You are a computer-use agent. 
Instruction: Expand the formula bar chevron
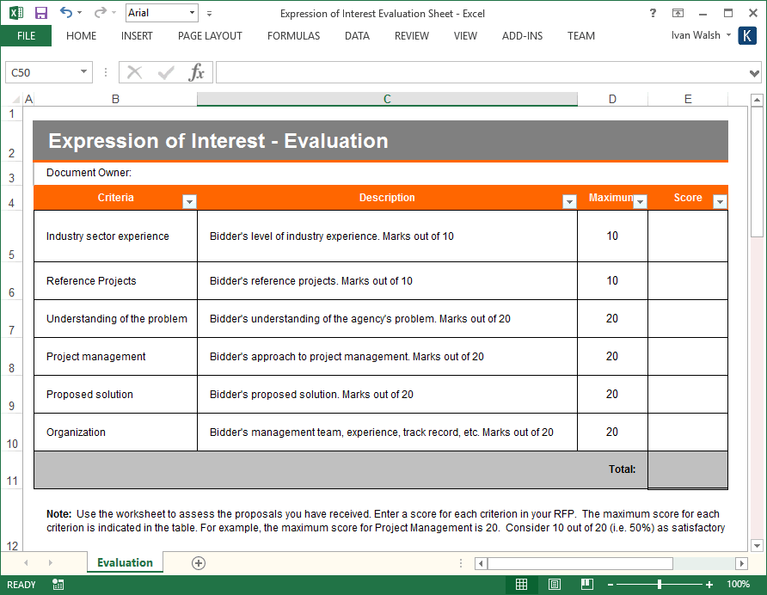pos(754,73)
